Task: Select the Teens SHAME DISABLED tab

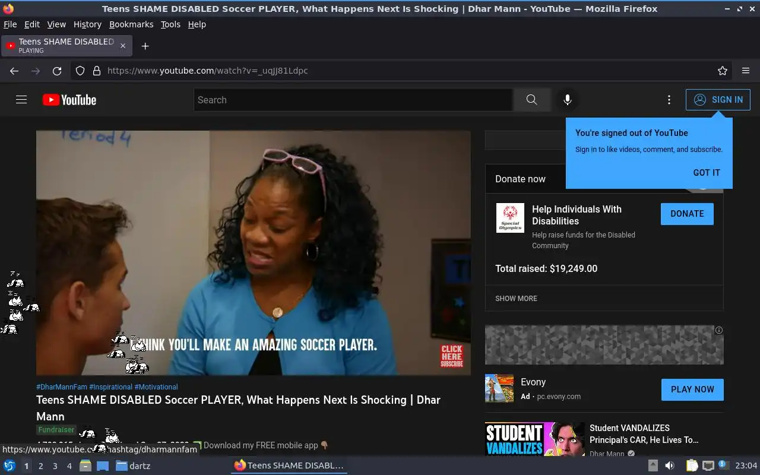Action: (x=66, y=46)
